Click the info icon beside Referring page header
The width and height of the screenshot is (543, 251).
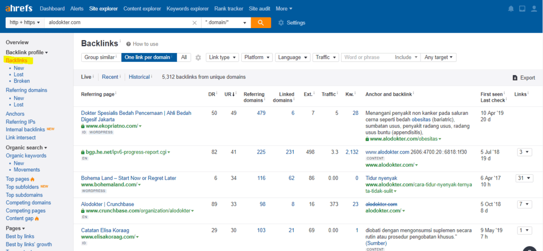tap(116, 93)
